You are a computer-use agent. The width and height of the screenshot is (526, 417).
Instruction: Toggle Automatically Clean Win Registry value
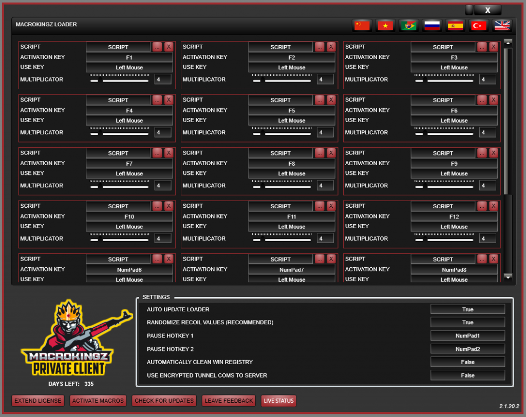tap(467, 362)
